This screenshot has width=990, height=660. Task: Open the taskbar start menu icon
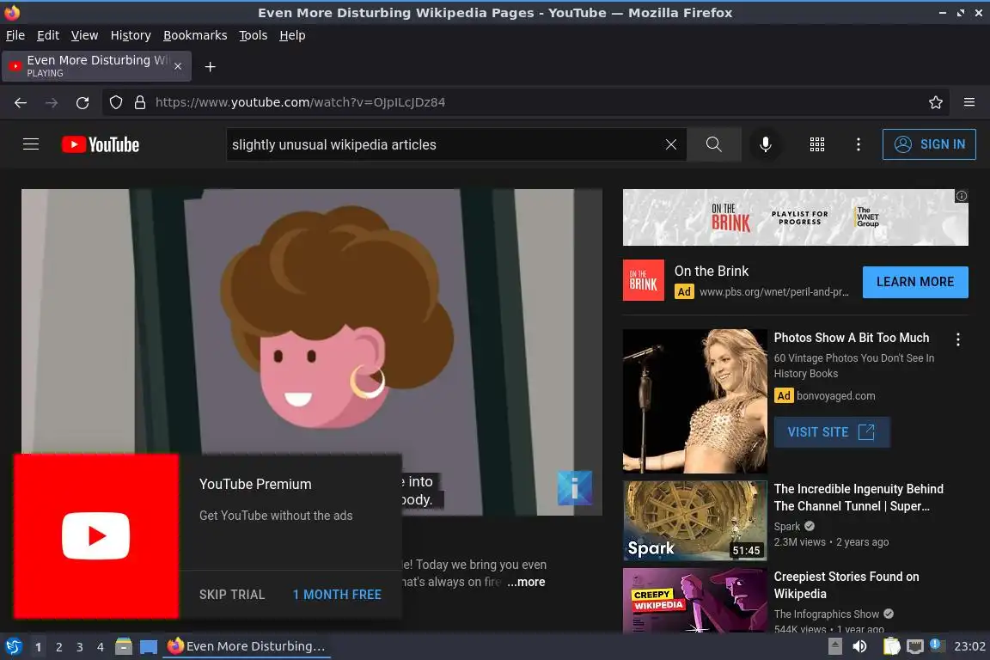(x=13, y=646)
